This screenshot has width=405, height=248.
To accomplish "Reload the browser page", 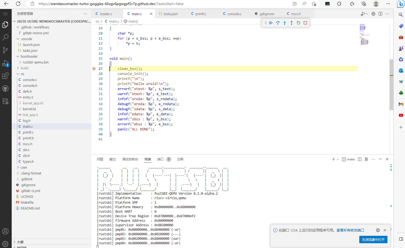I will (18, 4).
